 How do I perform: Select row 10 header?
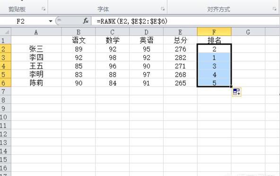5,117
